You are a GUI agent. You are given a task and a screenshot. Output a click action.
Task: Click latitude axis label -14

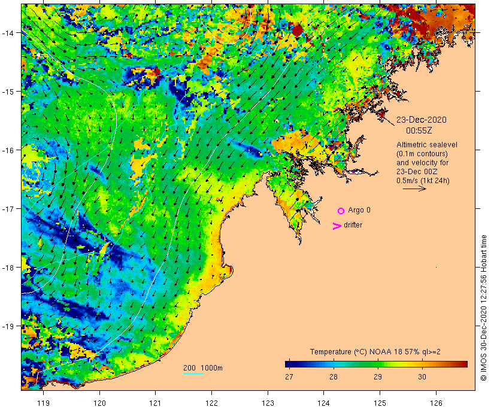point(8,32)
